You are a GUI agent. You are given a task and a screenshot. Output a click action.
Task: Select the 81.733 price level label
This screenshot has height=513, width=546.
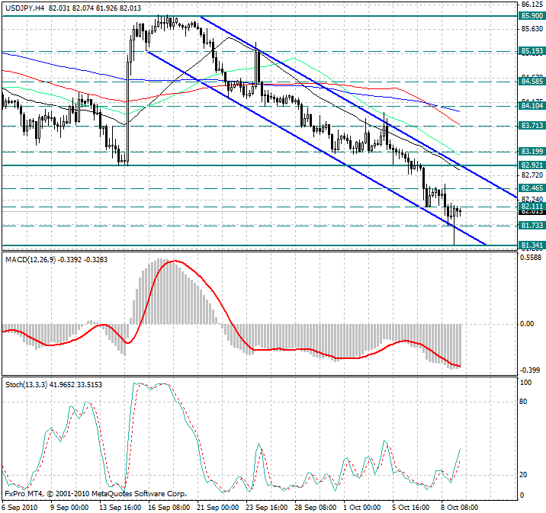[x=532, y=226]
